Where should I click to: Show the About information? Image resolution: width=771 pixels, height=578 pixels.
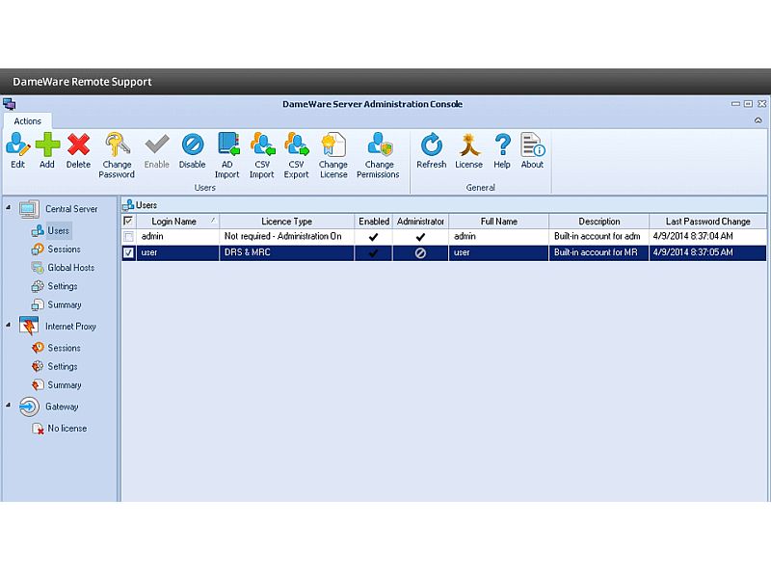coord(533,150)
